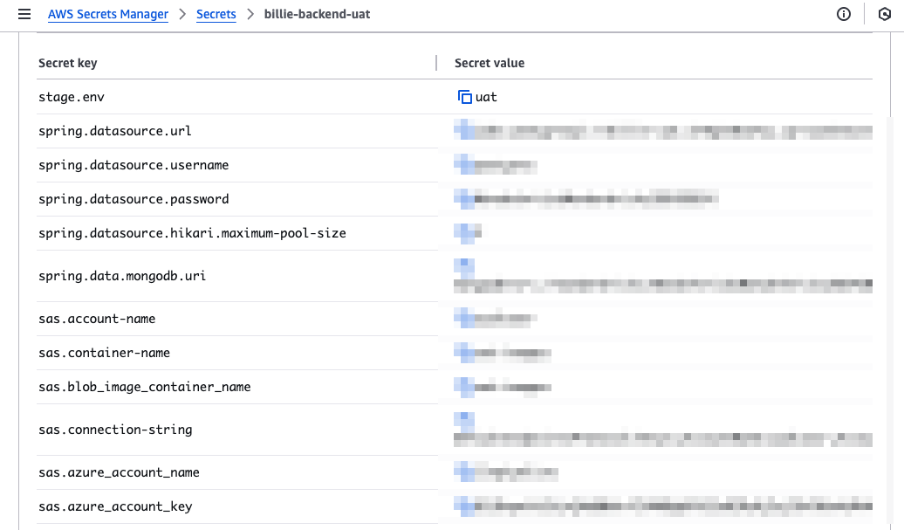Go to AWS Secrets Manager breadcrumb
The image size is (904, 530).
click(108, 14)
